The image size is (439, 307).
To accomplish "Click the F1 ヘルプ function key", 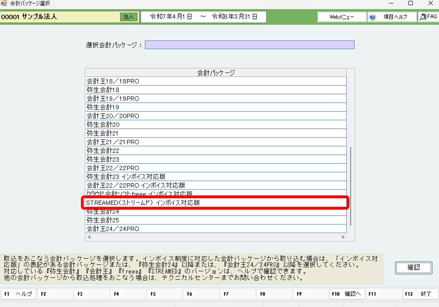I will (x=19, y=294).
